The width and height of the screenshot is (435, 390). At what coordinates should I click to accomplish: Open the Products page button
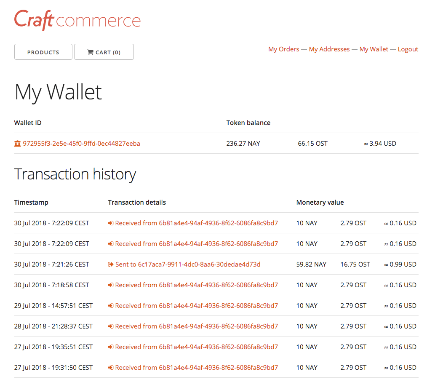(x=43, y=52)
